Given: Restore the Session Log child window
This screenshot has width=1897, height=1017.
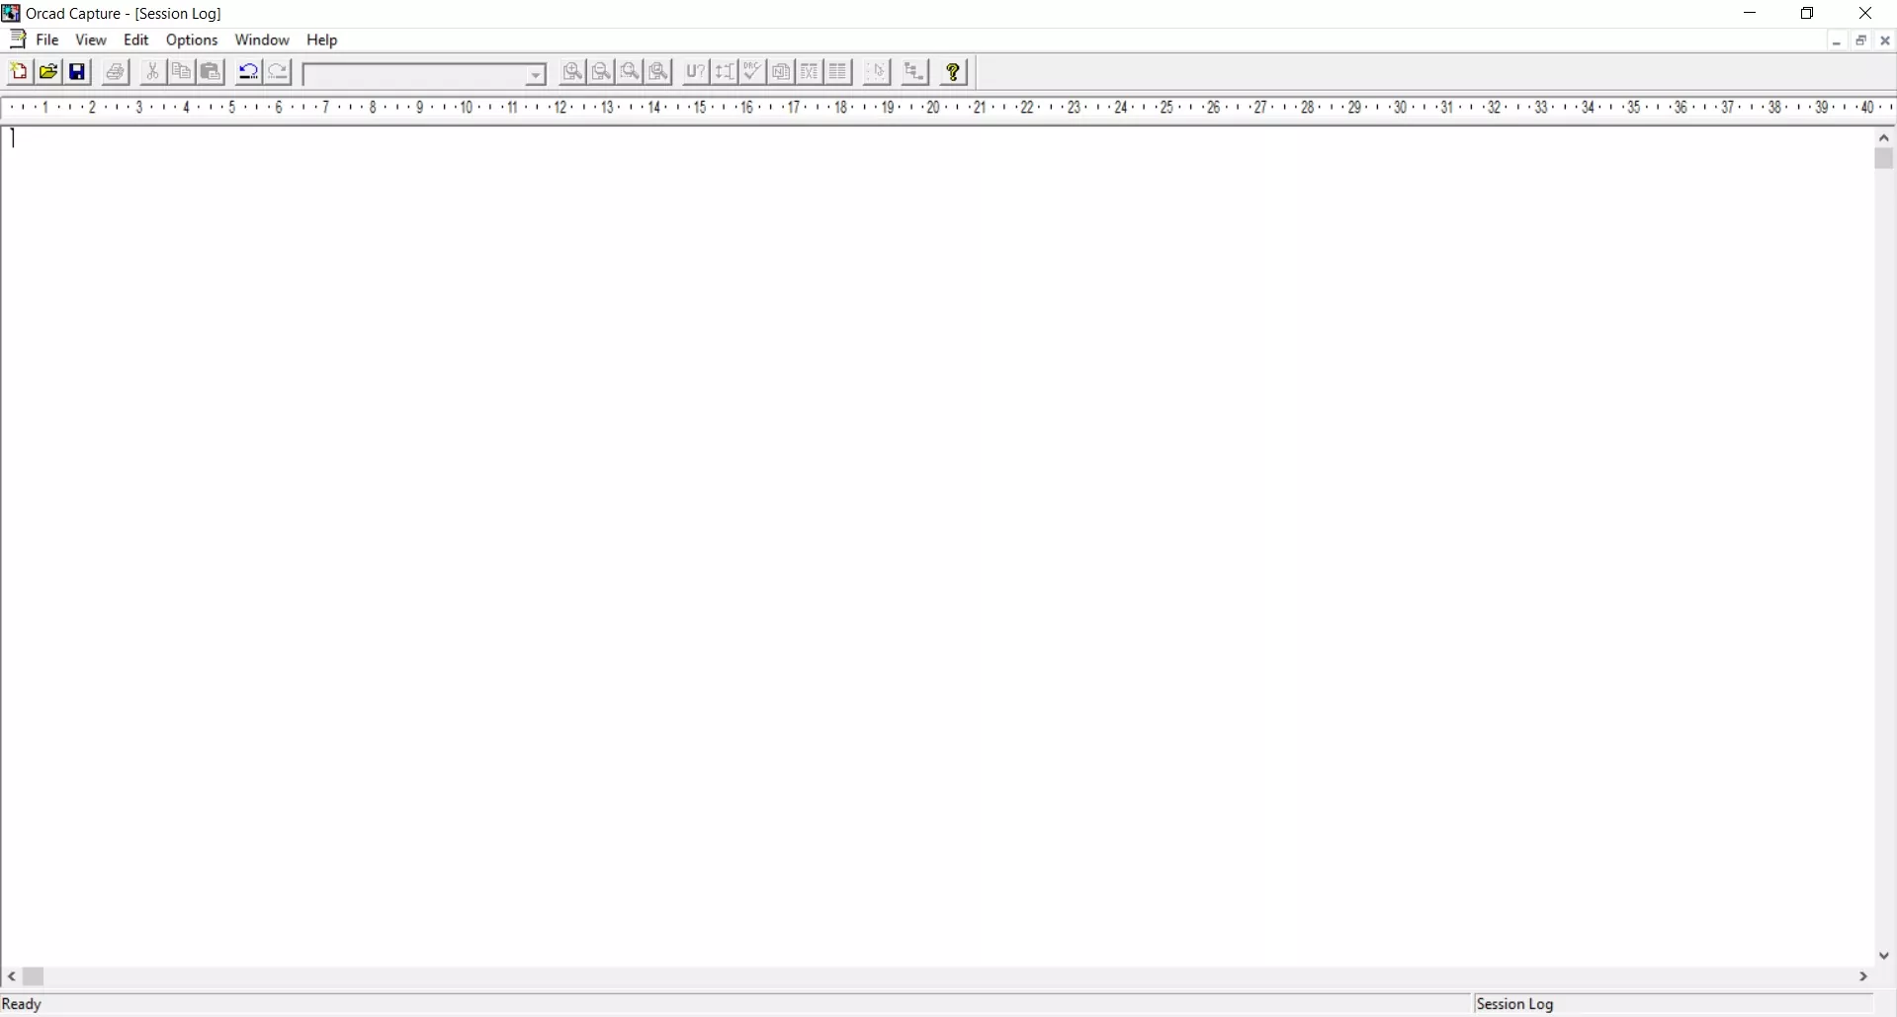Looking at the screenshot, I should point(1861,41).
